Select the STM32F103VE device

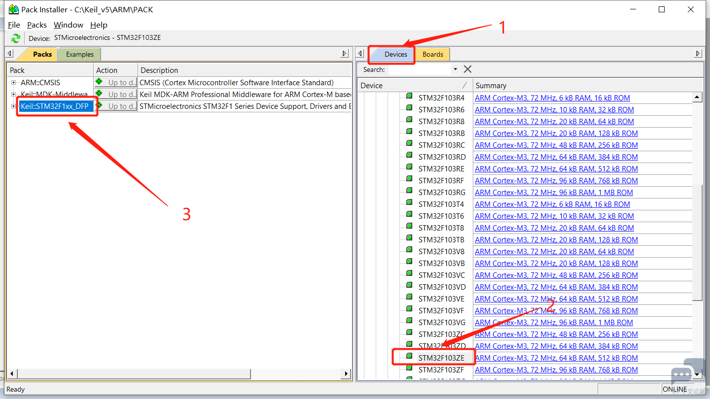click(x=442, y=299)
